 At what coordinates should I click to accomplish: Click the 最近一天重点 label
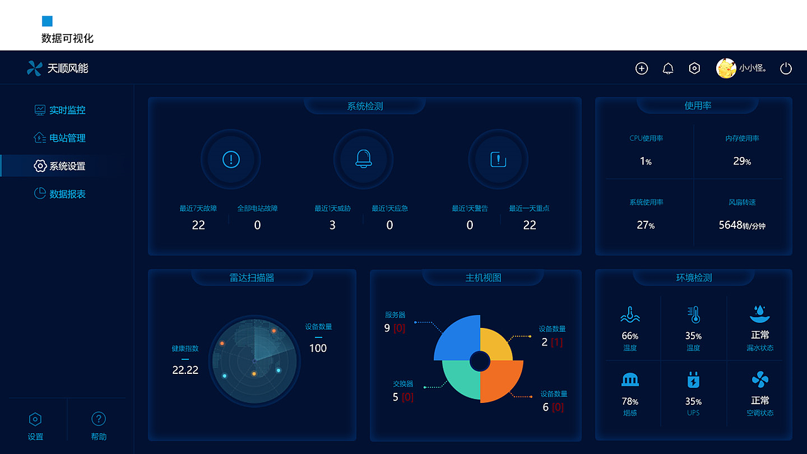pyautogui.click(x=530, y=208)
